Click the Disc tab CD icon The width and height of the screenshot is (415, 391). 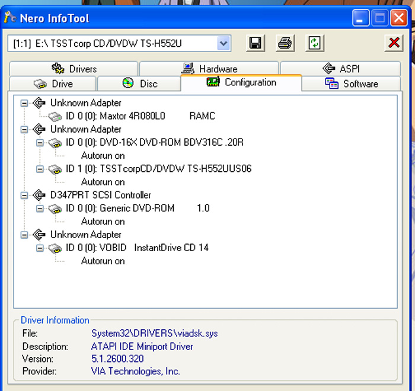[x=128, y=83]
